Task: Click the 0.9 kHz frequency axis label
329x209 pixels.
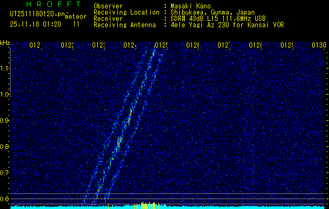Action: (x=5, y=121)
